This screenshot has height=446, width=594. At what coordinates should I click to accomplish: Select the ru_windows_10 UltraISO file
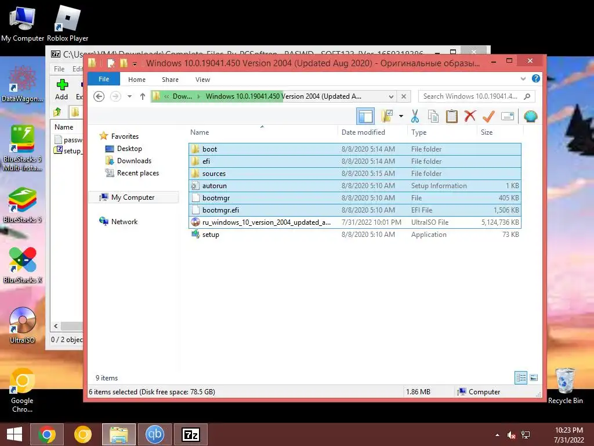[x=354, y=222]
